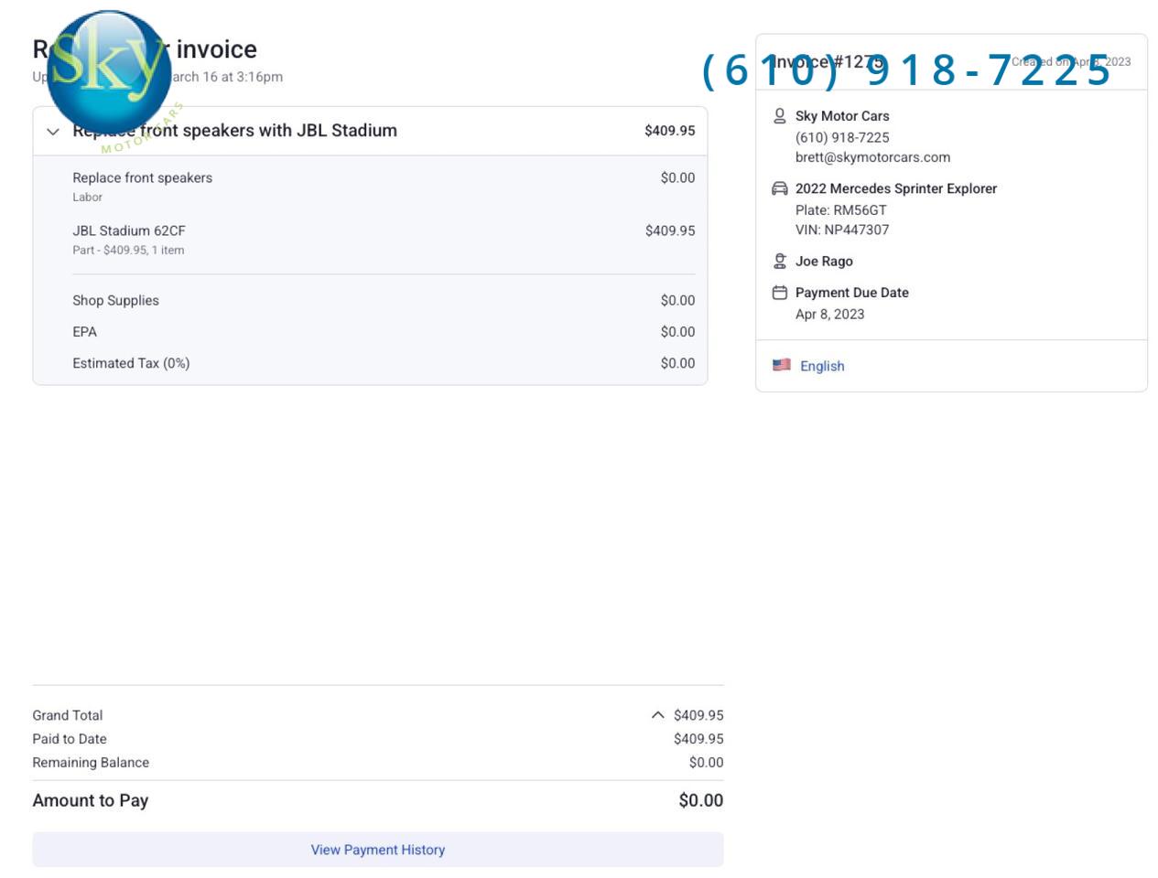1158x878 pixels.
Task: Click the customer person icon
Action: coord(780,116)
